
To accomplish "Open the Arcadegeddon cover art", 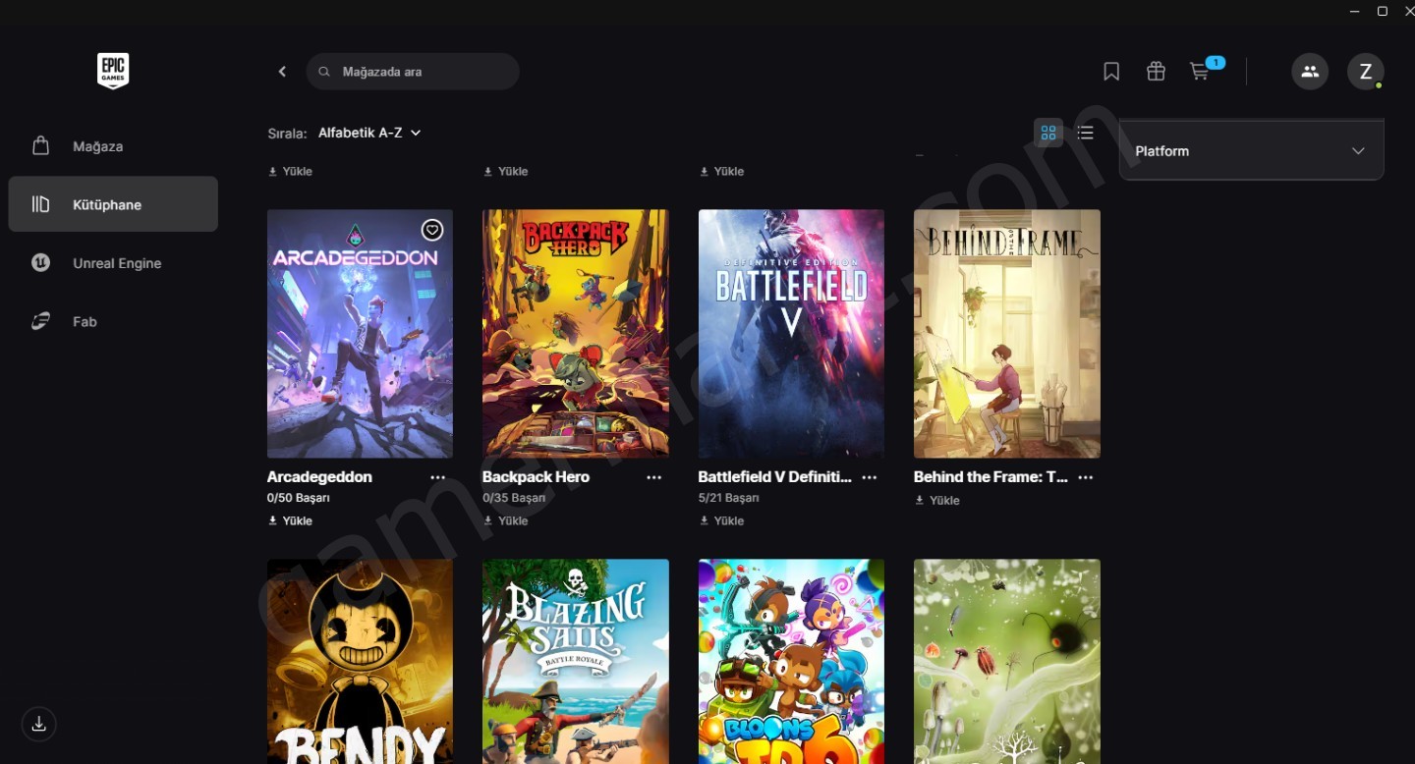I will pos(360,333).
